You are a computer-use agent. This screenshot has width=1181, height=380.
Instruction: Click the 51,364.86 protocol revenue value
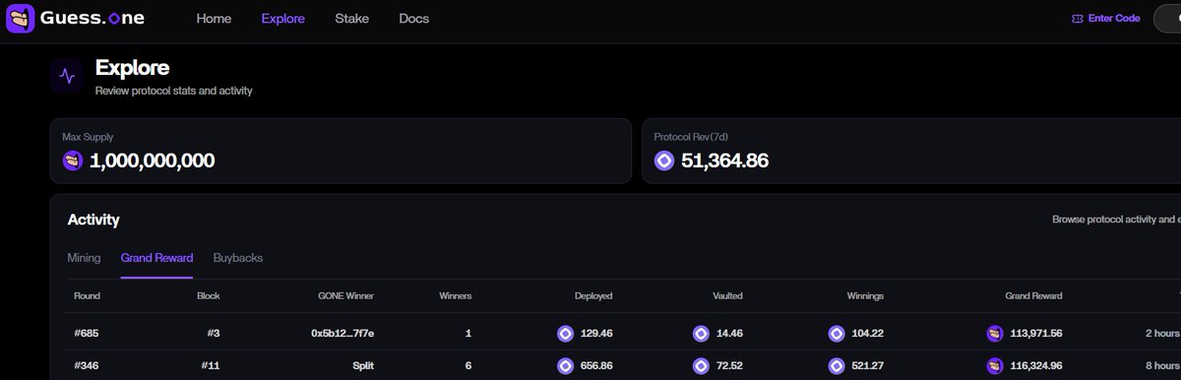click(x=725, y=160)
